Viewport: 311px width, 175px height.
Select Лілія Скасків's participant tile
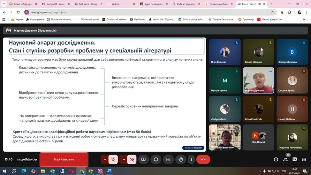click(x=225, y=52)
